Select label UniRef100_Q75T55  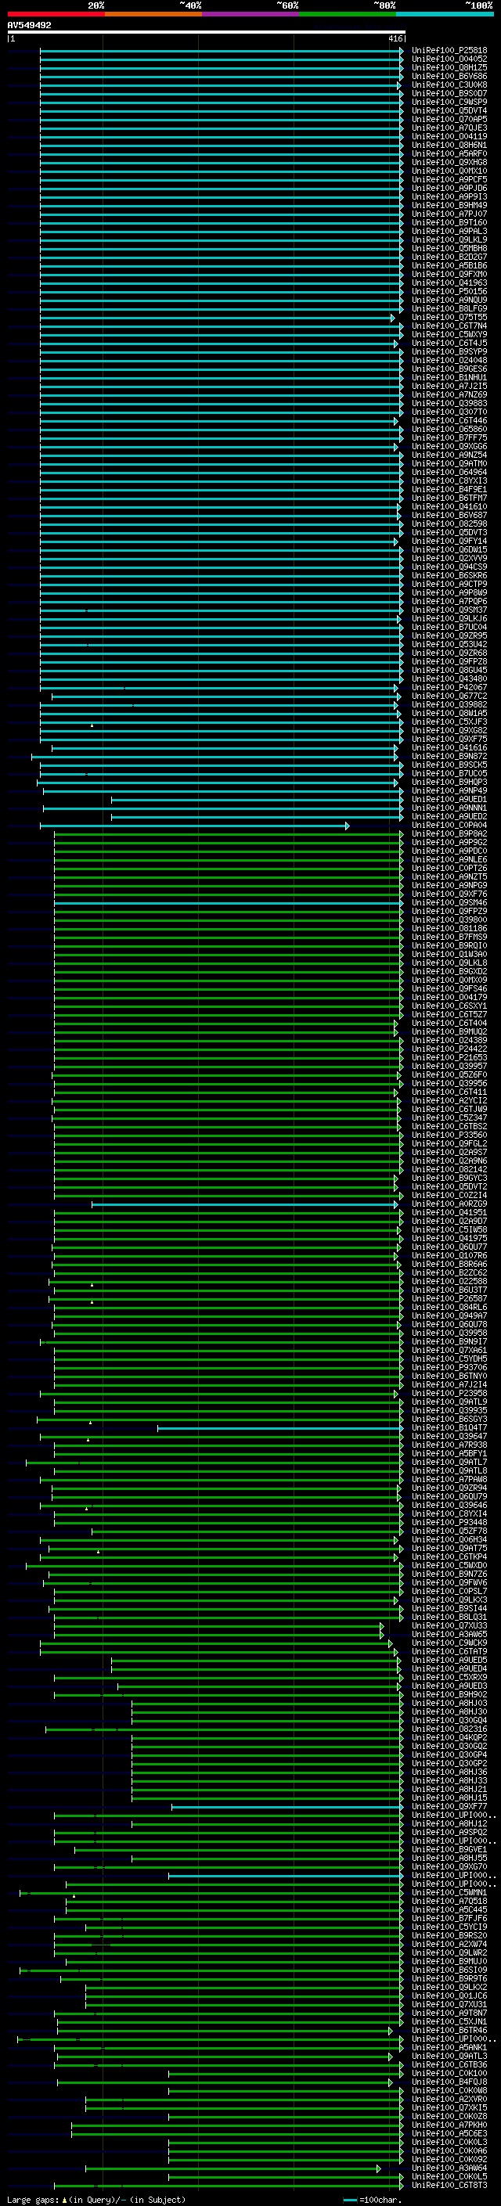click(x=449, y=317)
